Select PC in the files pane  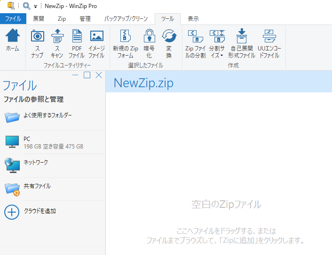coord(53,142)
